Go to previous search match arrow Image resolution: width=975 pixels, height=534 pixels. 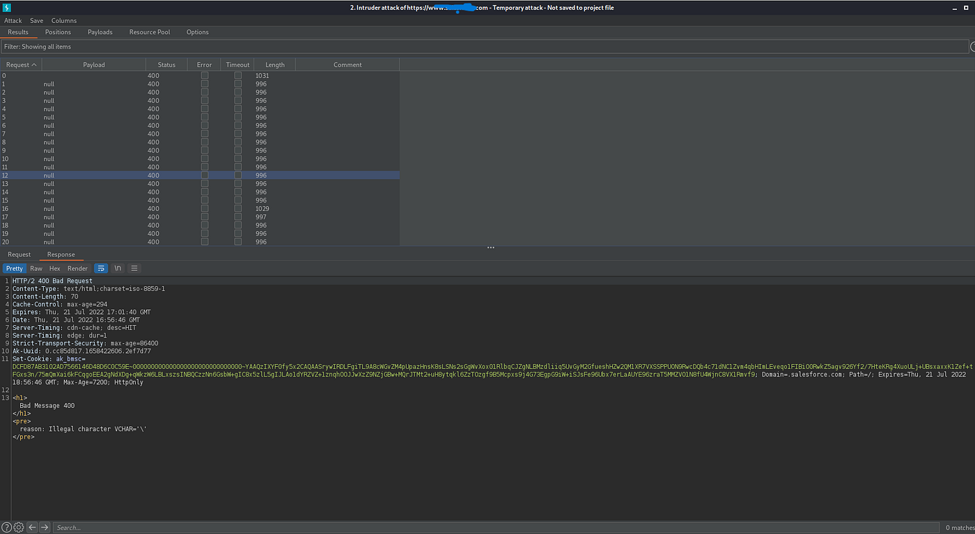[x=32, y=528]
